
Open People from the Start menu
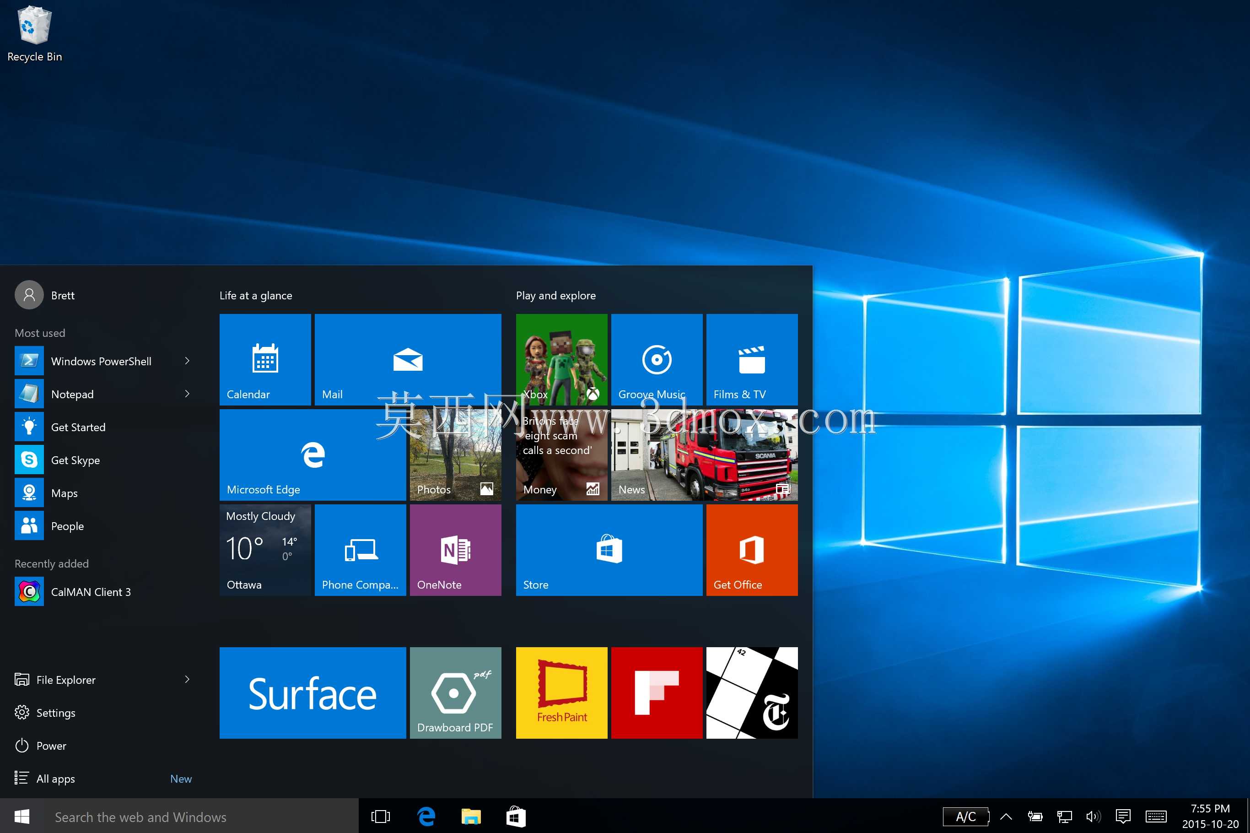tap(103, 526)
